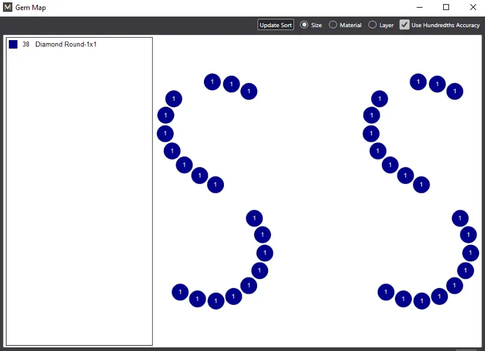Click the blue swatch beside Diamond Round-1x1
485x351 pixels.
[x=13, y=44]
